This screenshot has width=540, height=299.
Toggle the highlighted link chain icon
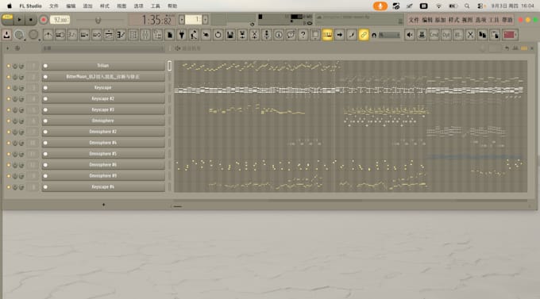(364, 35)
